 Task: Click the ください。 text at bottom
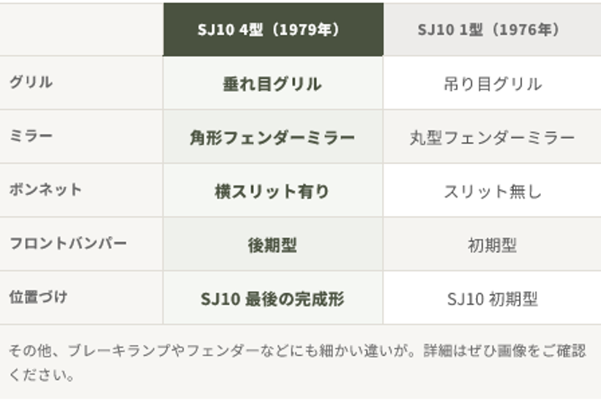click(x=42, y=374)
